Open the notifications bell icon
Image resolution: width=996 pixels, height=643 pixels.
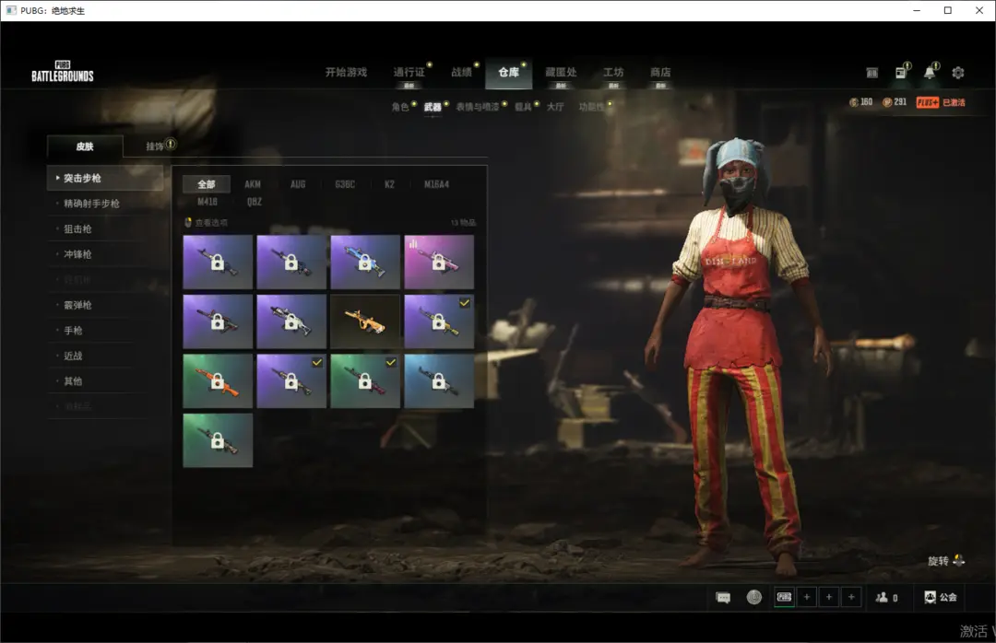[930, 72]
